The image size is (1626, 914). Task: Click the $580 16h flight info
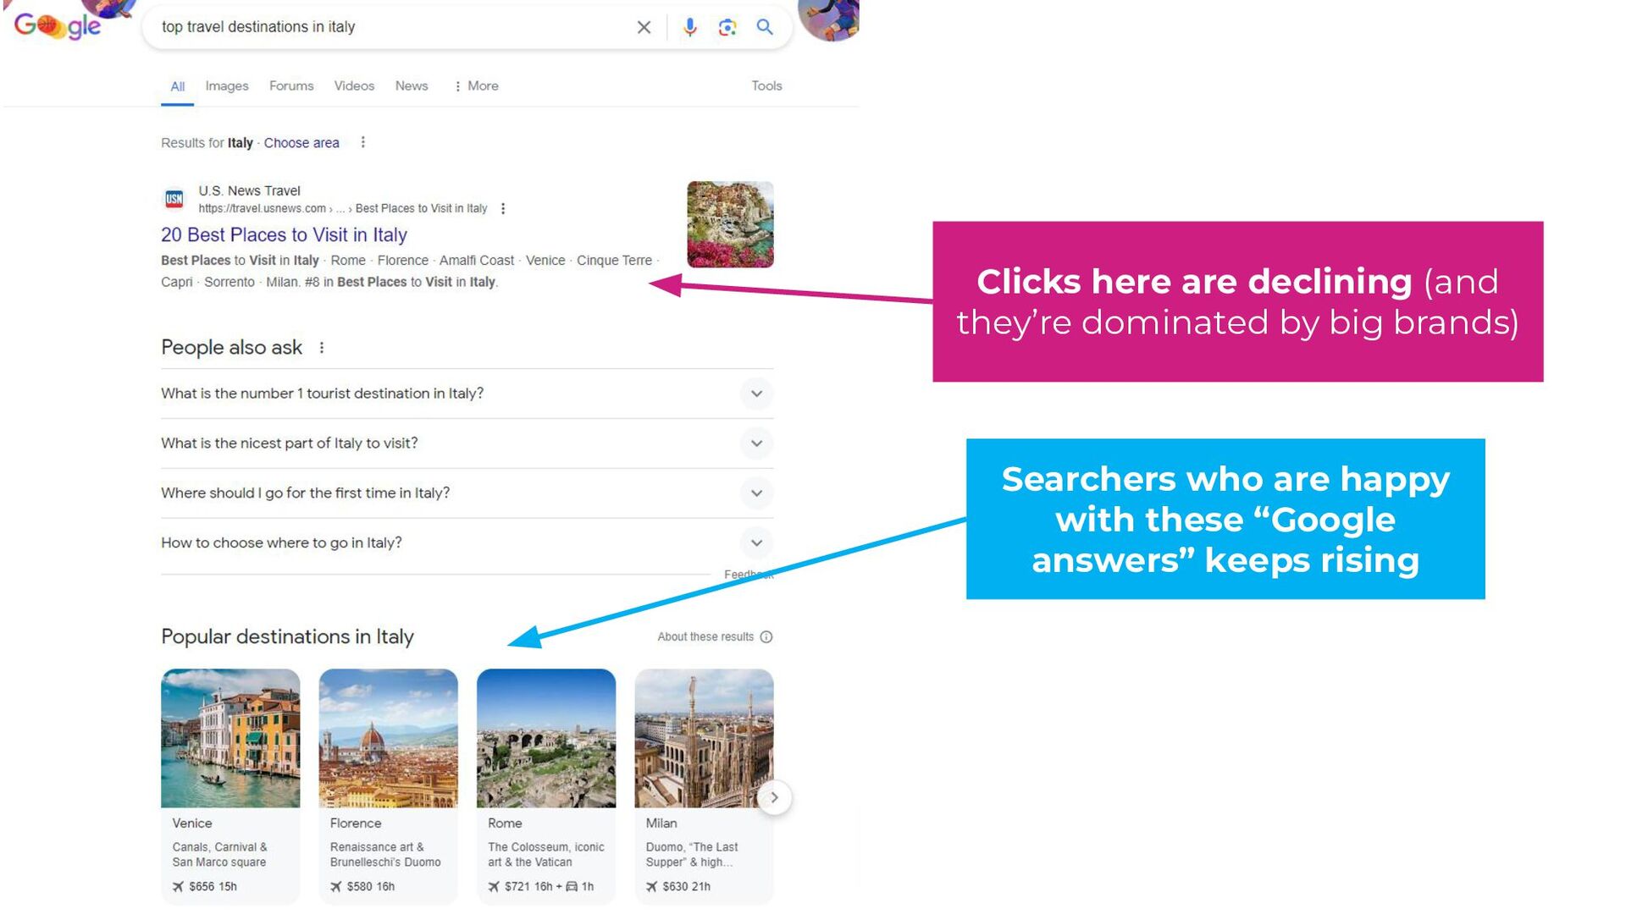tap(362, 887)
